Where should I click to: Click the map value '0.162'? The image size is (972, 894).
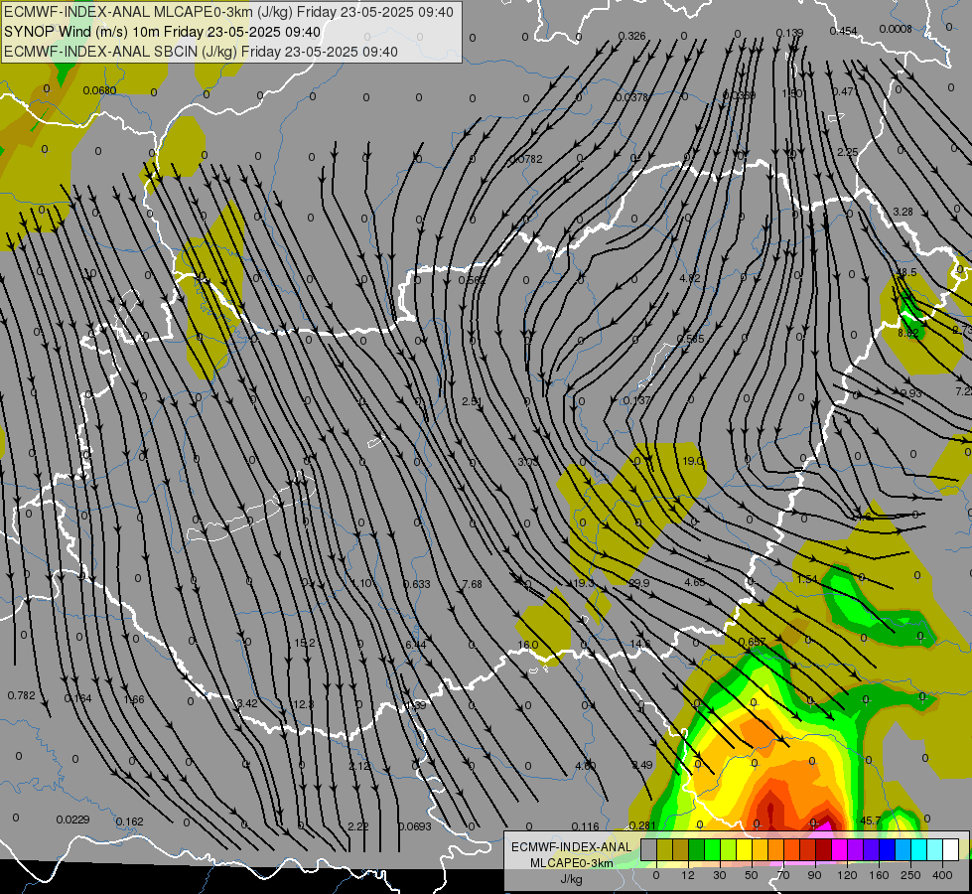129,821
